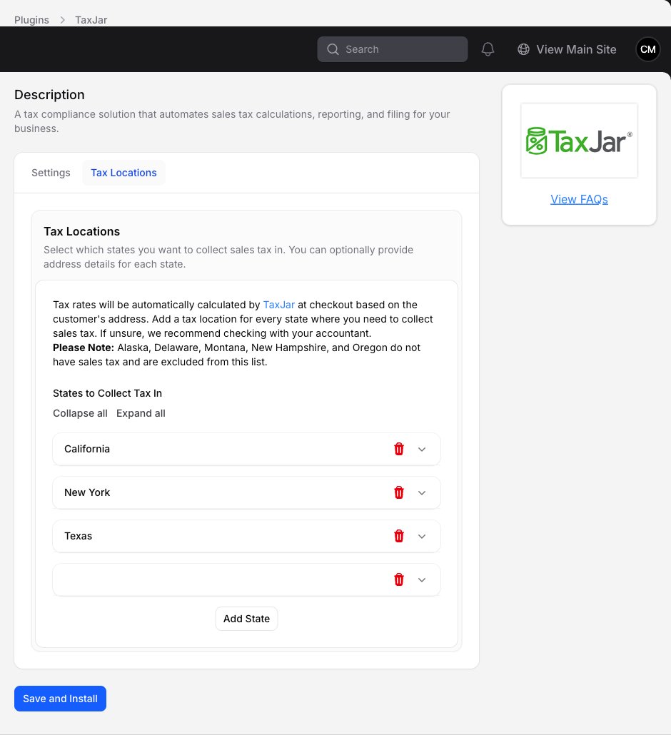Expand the Texas row chevron

422,536
